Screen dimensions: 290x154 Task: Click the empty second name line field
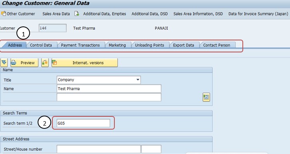(x=109, y=97)
